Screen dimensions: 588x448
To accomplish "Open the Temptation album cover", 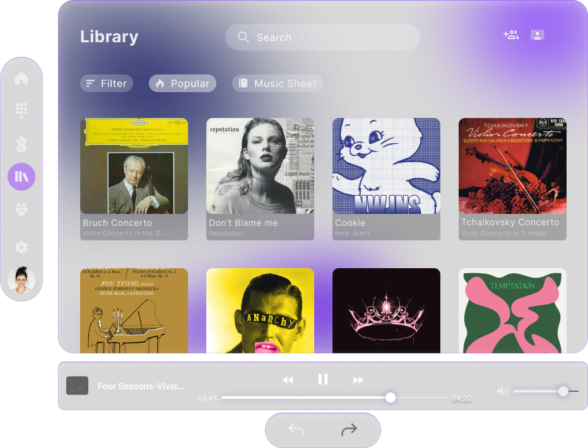I will [x=513, y=310].
